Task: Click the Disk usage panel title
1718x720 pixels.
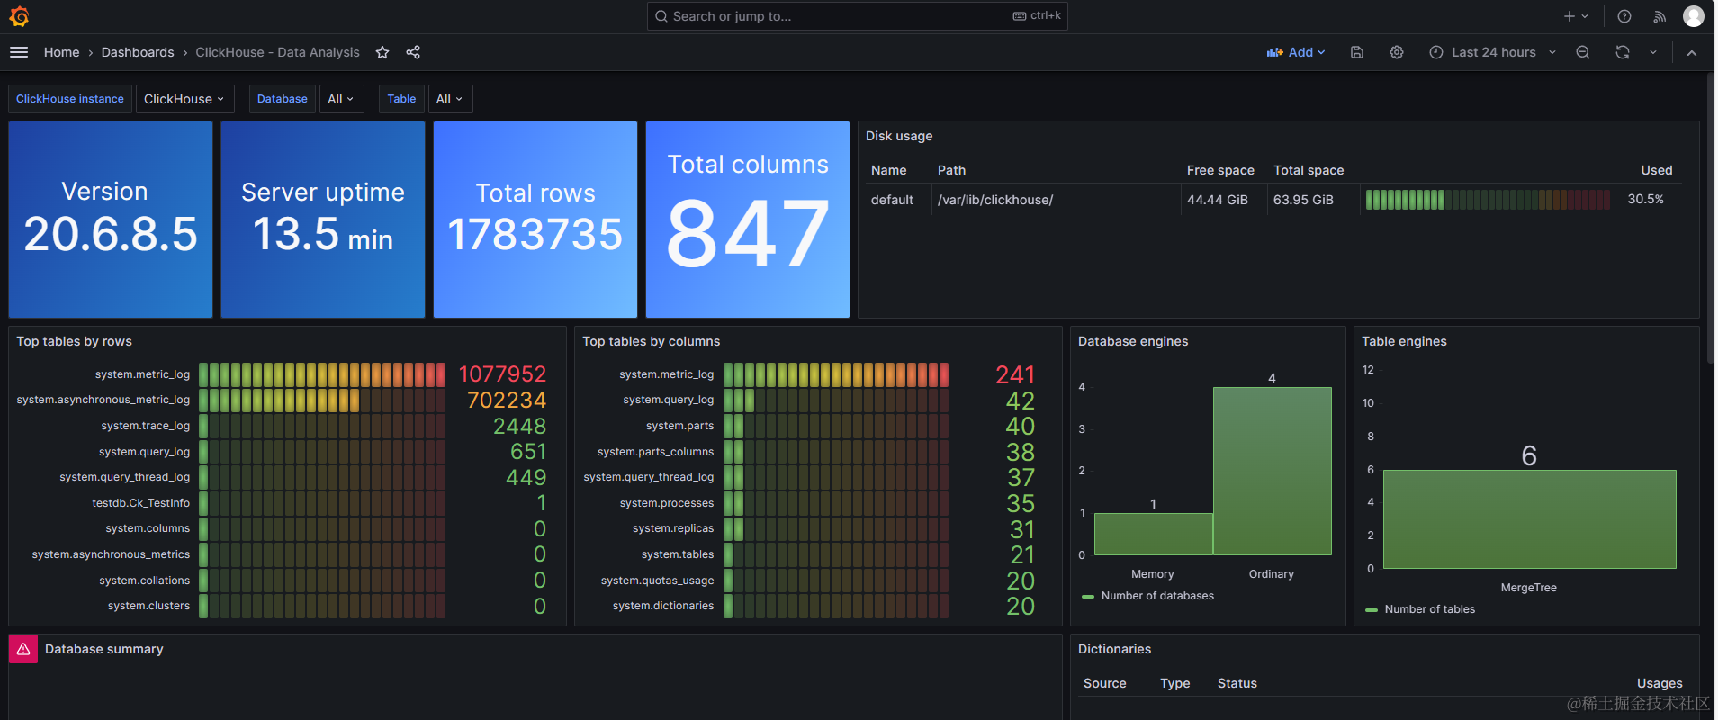Action: [x=899, y=136]
